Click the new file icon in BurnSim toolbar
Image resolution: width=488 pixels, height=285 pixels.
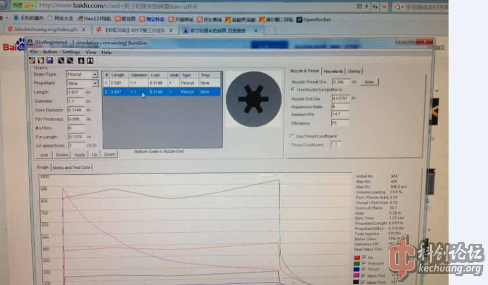point(41,60)
